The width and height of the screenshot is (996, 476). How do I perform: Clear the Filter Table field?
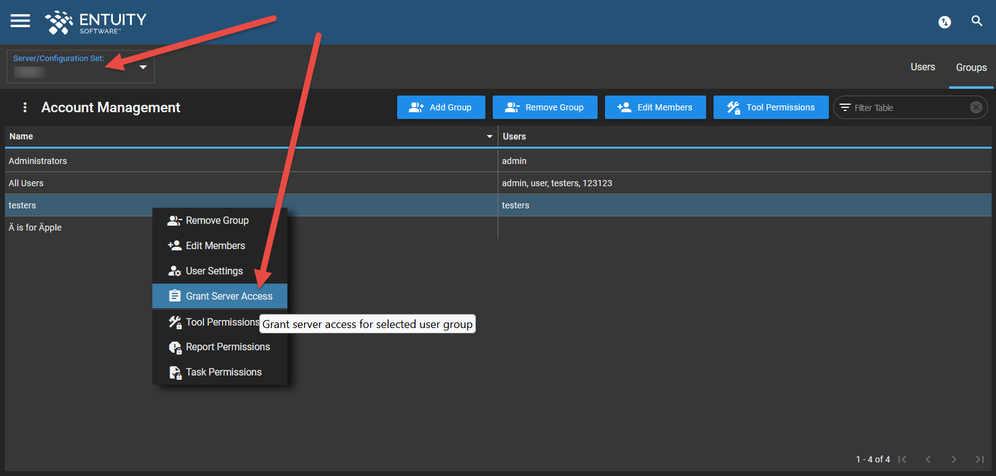[976, 107]
